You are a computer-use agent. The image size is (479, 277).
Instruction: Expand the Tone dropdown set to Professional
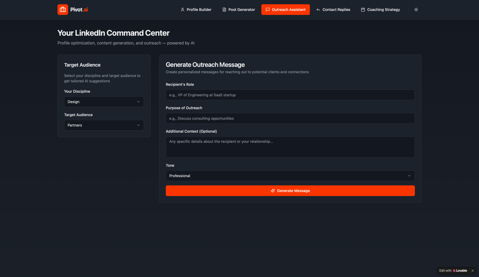[290, 176]
